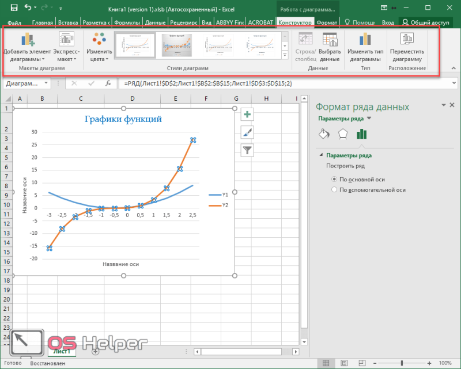The image size is (461, 369).
Task: Select the radio button По вспомогательной оси
Action: [334, 190]
